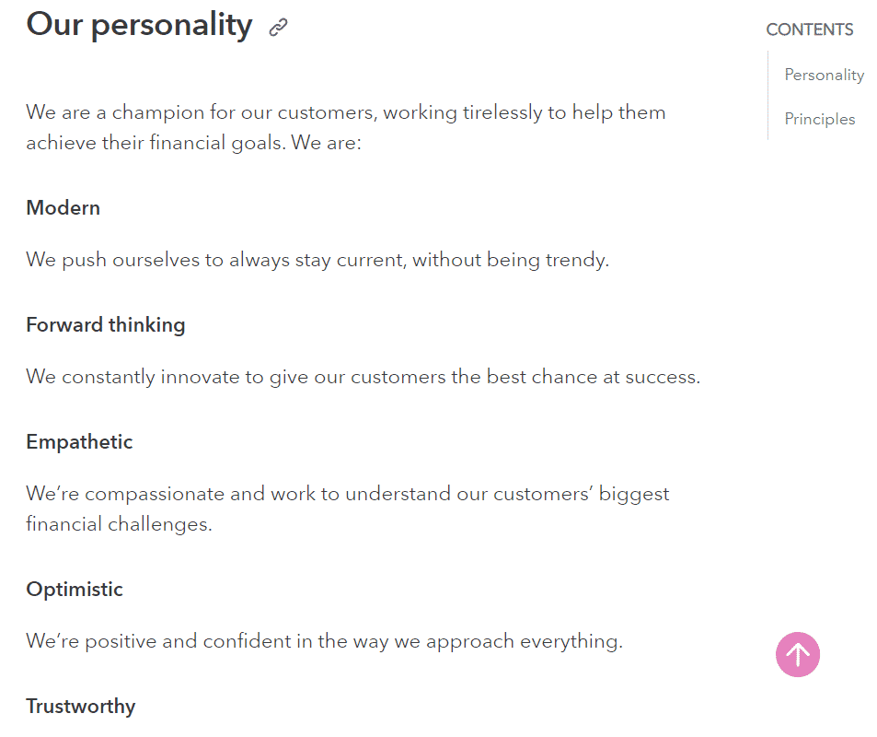Click the CONTENTS sidebar heading
Screen dimensions: 877x737
point(809,29)
